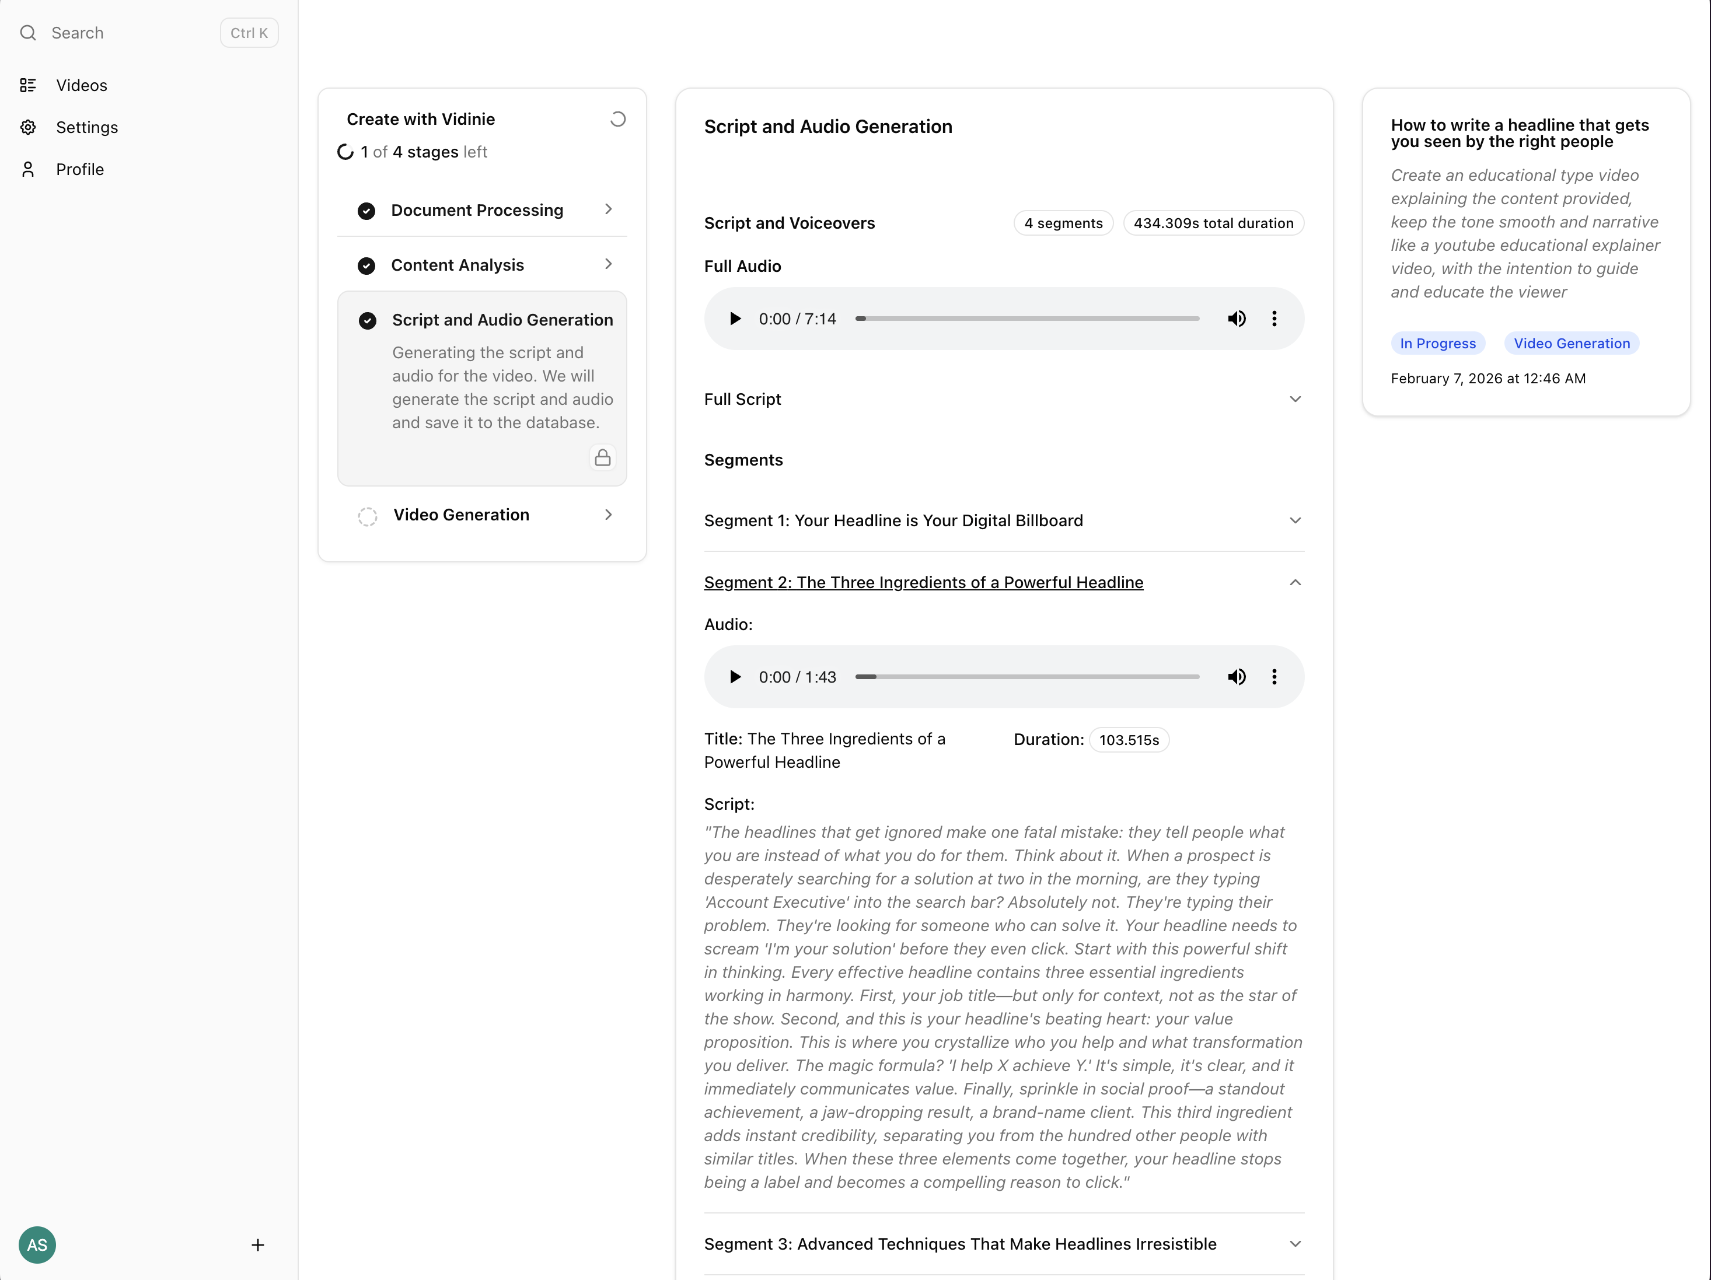Click the Settings gear icon
Image resolution: width=1711 pixels, height=1280 pixels.
[x=29, y=127]
